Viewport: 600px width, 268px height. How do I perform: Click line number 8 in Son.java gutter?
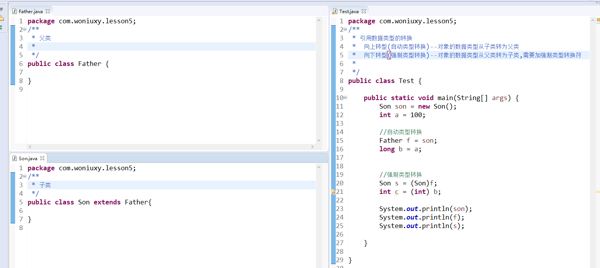pos(21,228)
